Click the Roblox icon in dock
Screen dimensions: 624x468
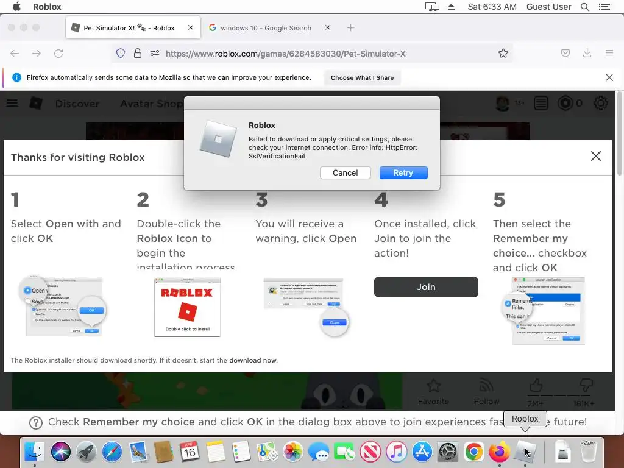click(x=525, y=452)
